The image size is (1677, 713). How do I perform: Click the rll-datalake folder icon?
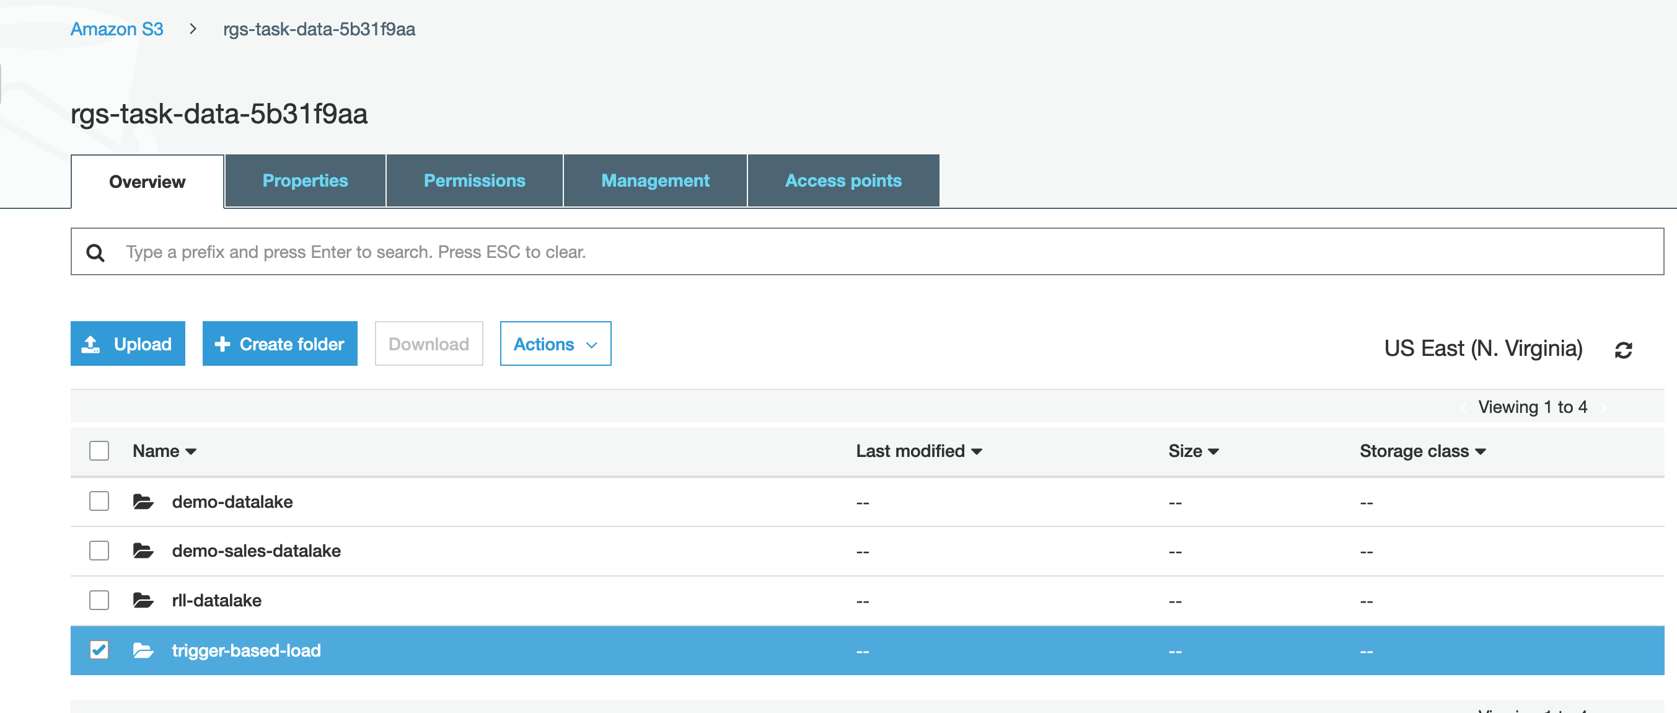tap(143, 600)
